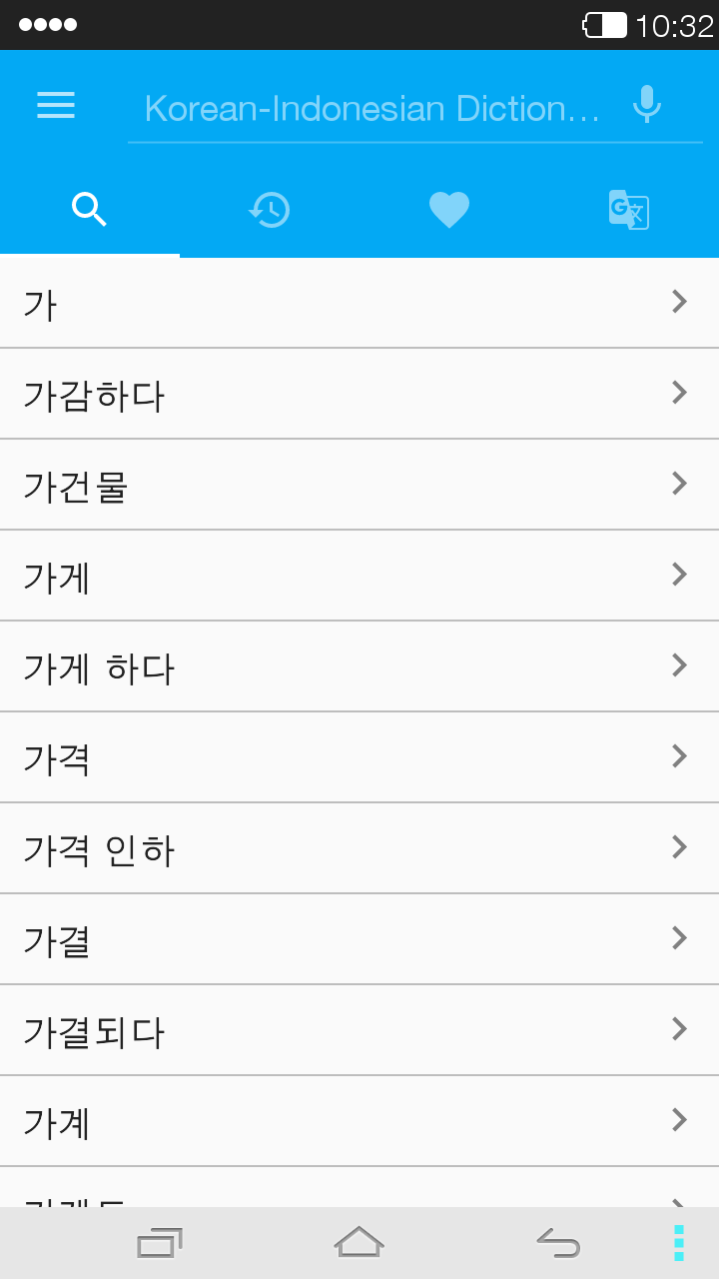
Task: Open the recent apps button
Action: 160,1243
